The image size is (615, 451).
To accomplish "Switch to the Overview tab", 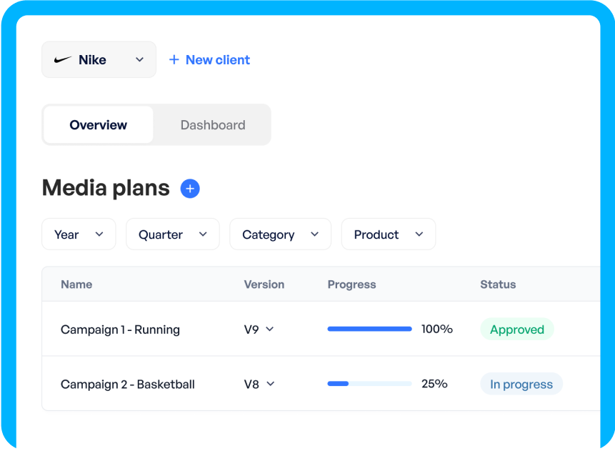I will (99, 125).
